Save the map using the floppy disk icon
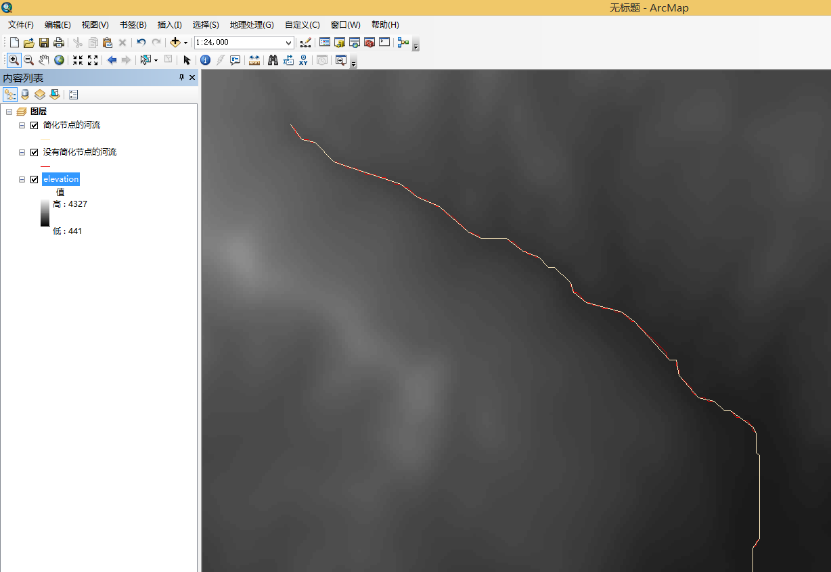 (x=44, y=42)
